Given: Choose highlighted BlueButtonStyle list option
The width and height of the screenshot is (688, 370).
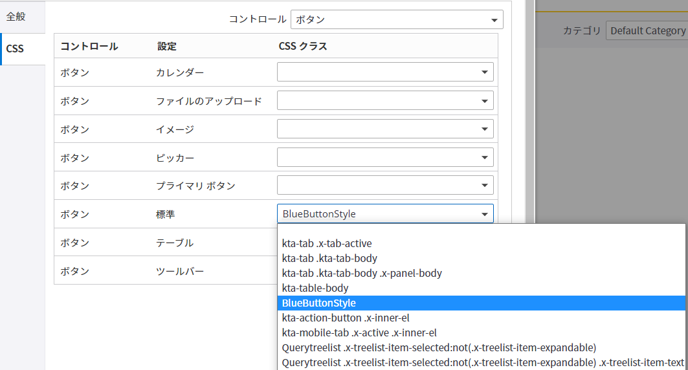Looking at the screenshot, I should point(319,303).
